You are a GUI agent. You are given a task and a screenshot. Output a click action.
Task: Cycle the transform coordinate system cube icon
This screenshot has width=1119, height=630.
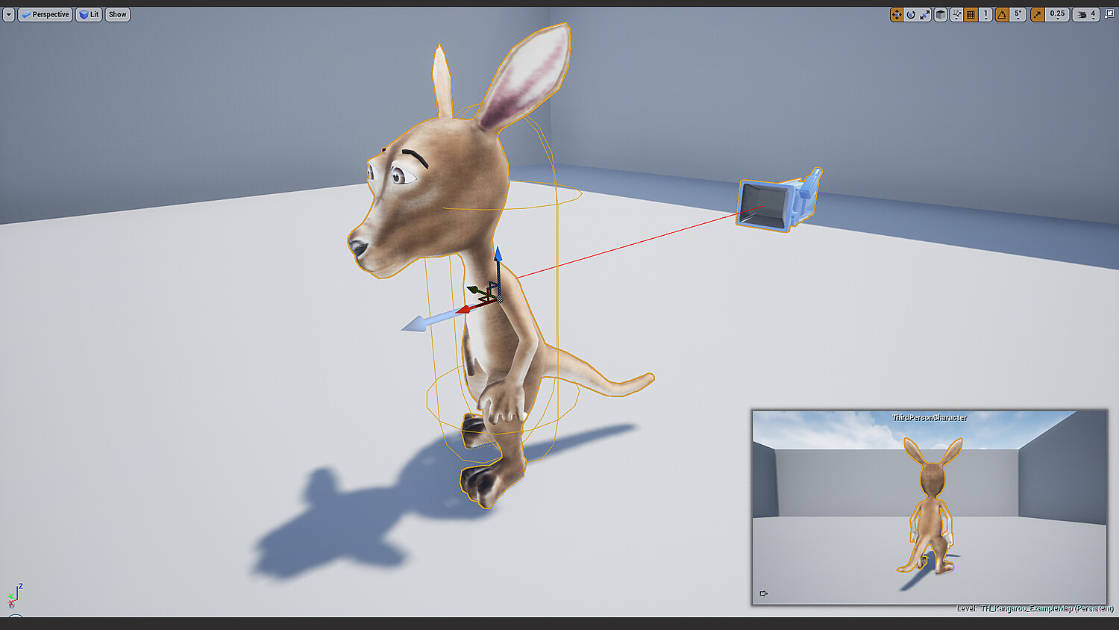point(941,14)
